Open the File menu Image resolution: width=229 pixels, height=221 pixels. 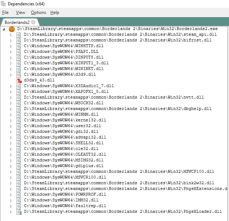[5, 12]
